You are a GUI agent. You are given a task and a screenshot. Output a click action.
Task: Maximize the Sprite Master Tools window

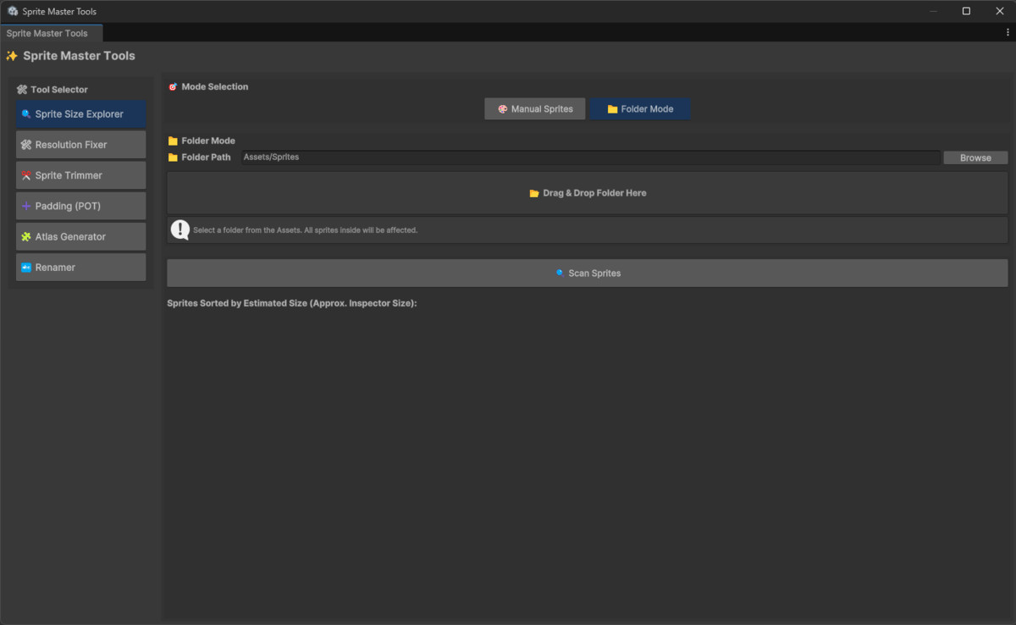[966, 11]
